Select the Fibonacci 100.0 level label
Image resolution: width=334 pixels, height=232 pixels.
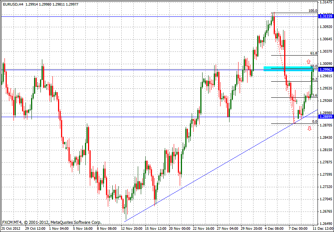click(x=313, y=11)
